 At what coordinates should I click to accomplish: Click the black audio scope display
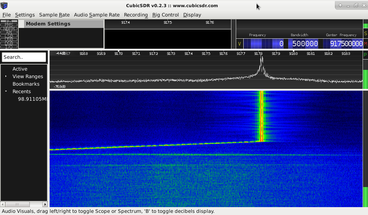[x=168, y=39]
